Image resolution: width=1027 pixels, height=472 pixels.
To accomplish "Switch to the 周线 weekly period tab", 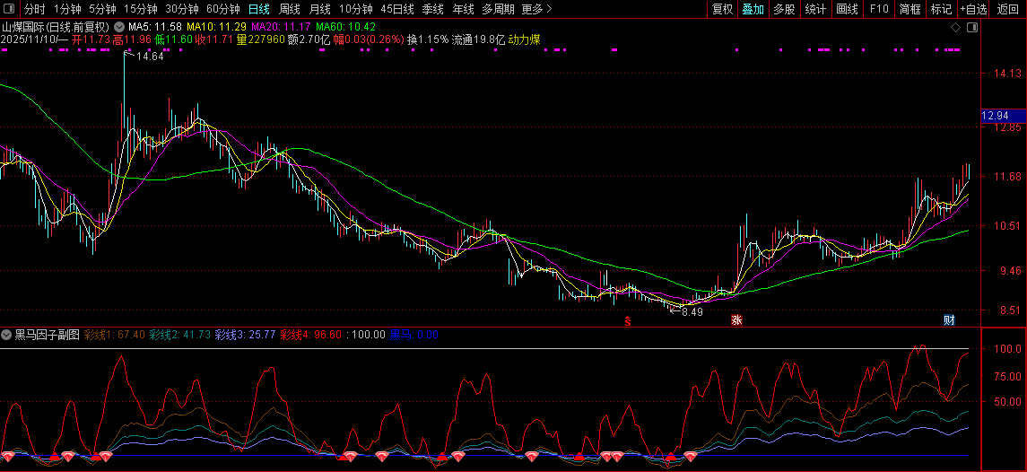I will [290, 9].
